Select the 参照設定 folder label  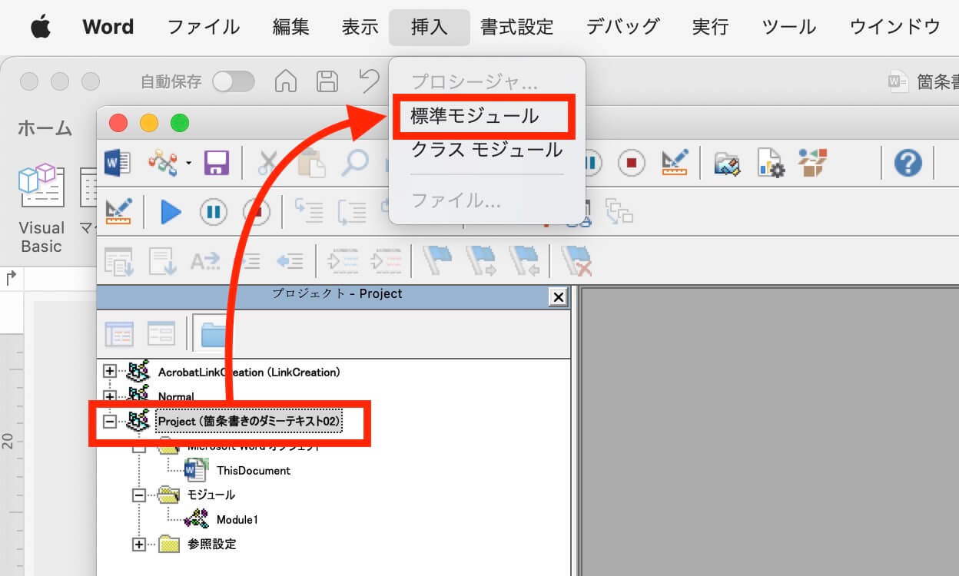tap(212, 544)
